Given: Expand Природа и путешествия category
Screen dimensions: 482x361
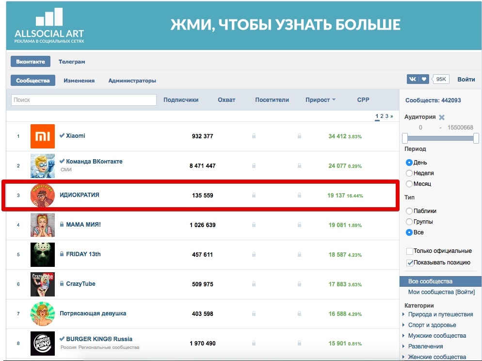Looking at the screenshot, I should [403, 314].
